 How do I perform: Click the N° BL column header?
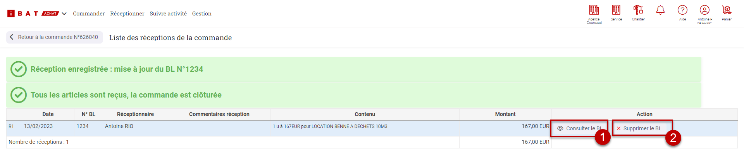point(88,114)
